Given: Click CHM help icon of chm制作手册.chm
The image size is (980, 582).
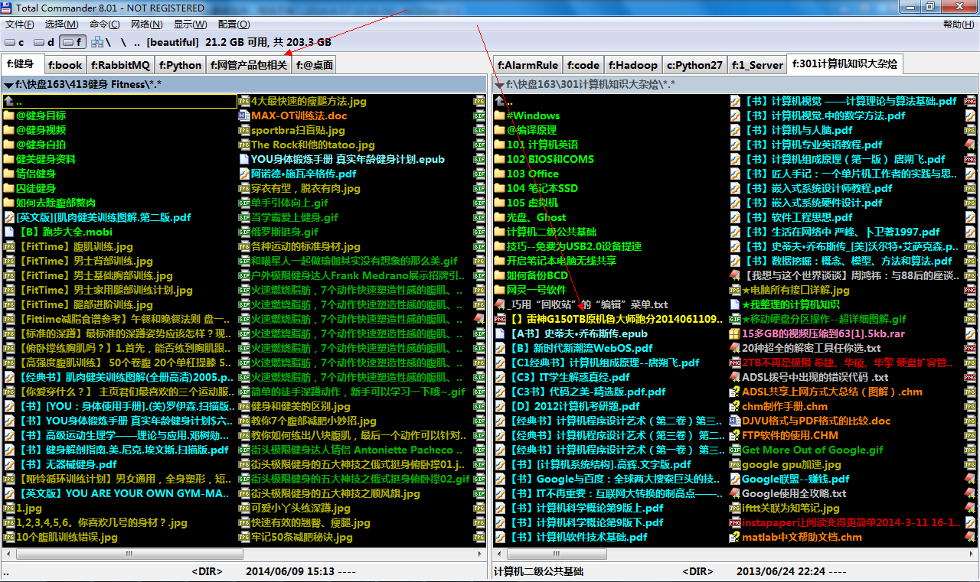Looking at the screenshot, I should coord(735,406).
